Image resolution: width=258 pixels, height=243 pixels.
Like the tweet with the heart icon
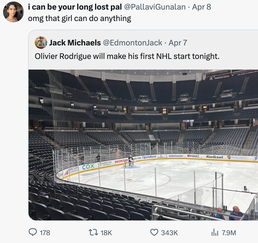pyautogui.click(x=154, y=233)
